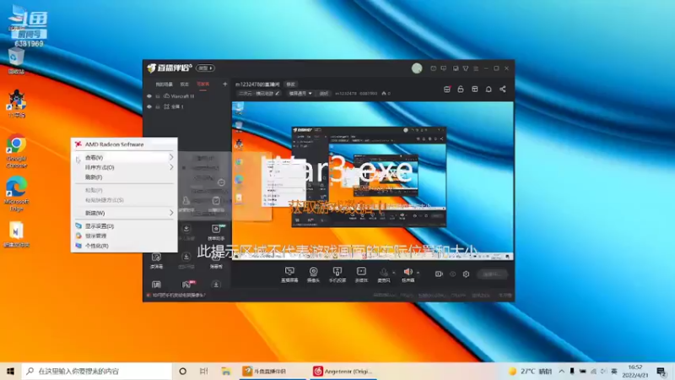Click the lock icon in the upper-right toolbar
Screen dimensions: 675x380
click(x=461, y=90)
